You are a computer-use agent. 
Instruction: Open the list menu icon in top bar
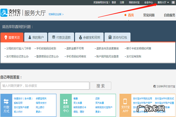173,2
